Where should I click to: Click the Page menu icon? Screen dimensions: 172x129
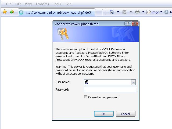point(148,12)
